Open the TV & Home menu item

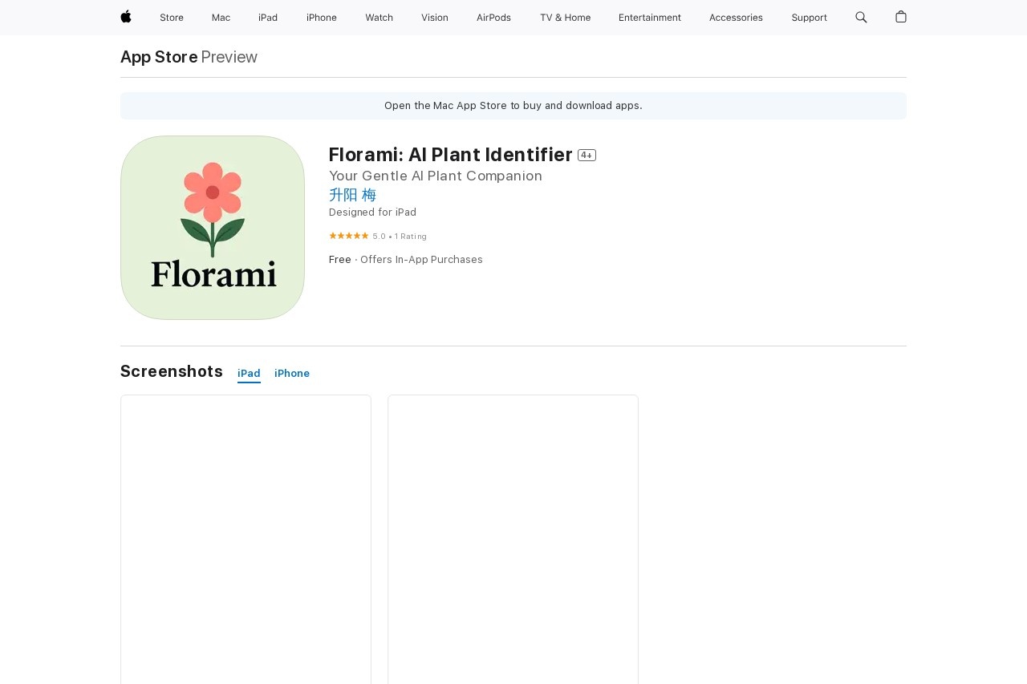pos(565,18)
